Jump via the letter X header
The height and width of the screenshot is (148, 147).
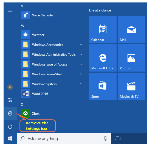(x=22, y=104)
